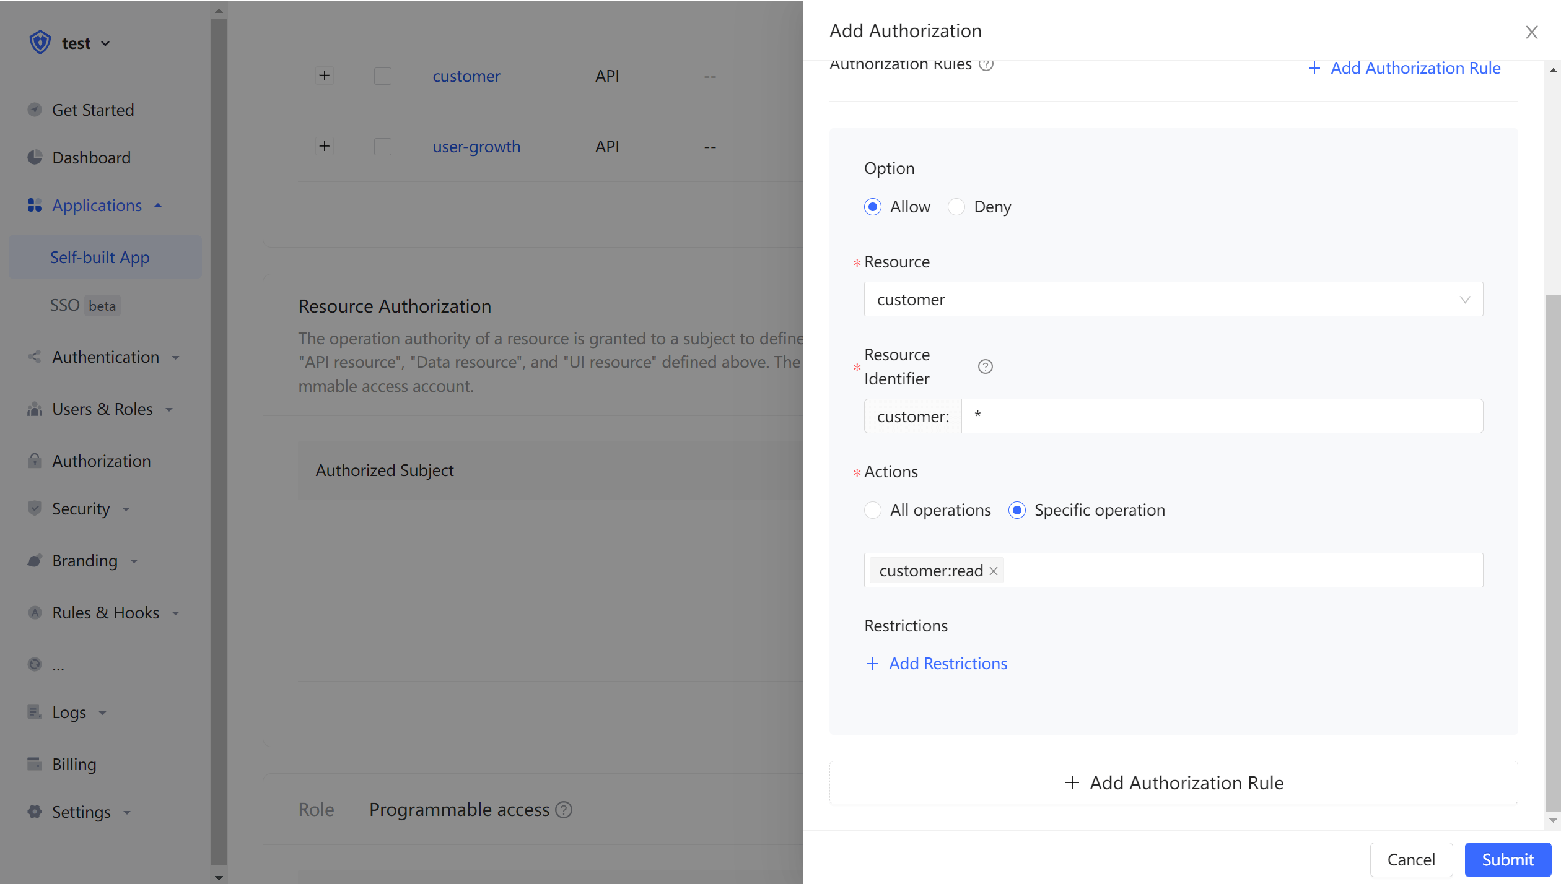Select the Deny radio option

[x=956, y=207]
